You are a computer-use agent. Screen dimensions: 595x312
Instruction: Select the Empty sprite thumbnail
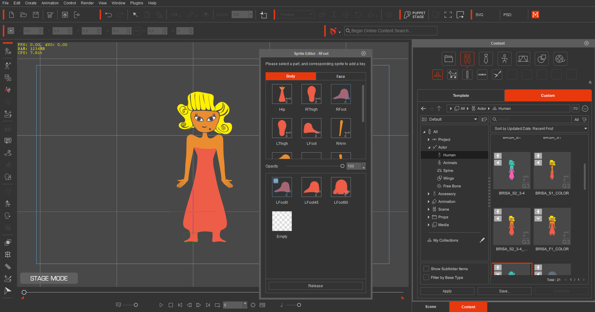click(282, 221)
